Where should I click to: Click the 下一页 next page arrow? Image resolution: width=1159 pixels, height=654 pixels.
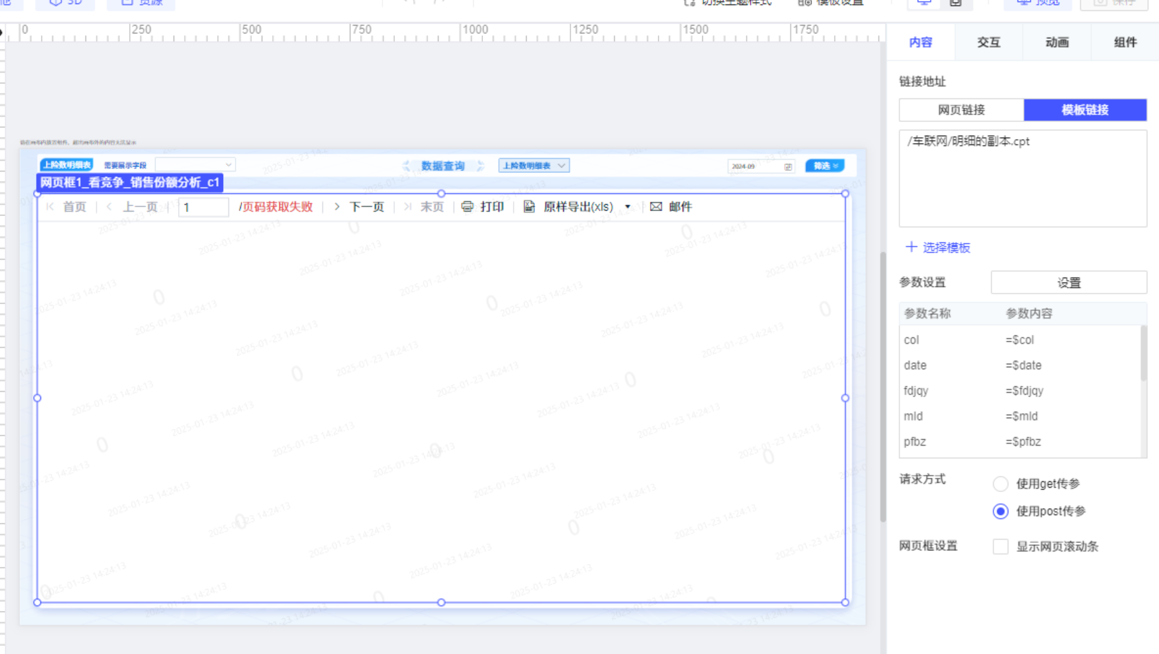pyautogui.click(x=337, y=207)
